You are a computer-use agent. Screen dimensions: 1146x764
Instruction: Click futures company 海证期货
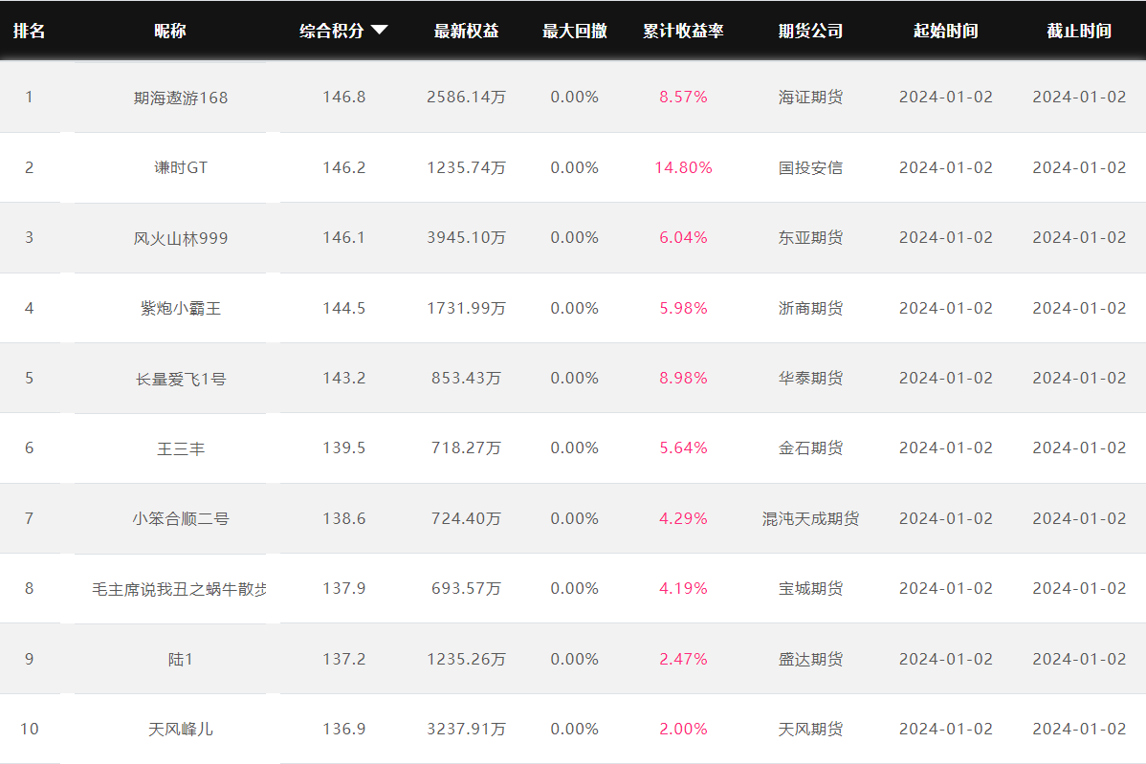[x=810, y=98]
